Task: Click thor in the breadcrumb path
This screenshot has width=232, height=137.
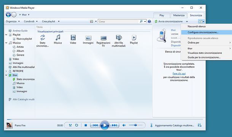Action: [x=24, y=15]
